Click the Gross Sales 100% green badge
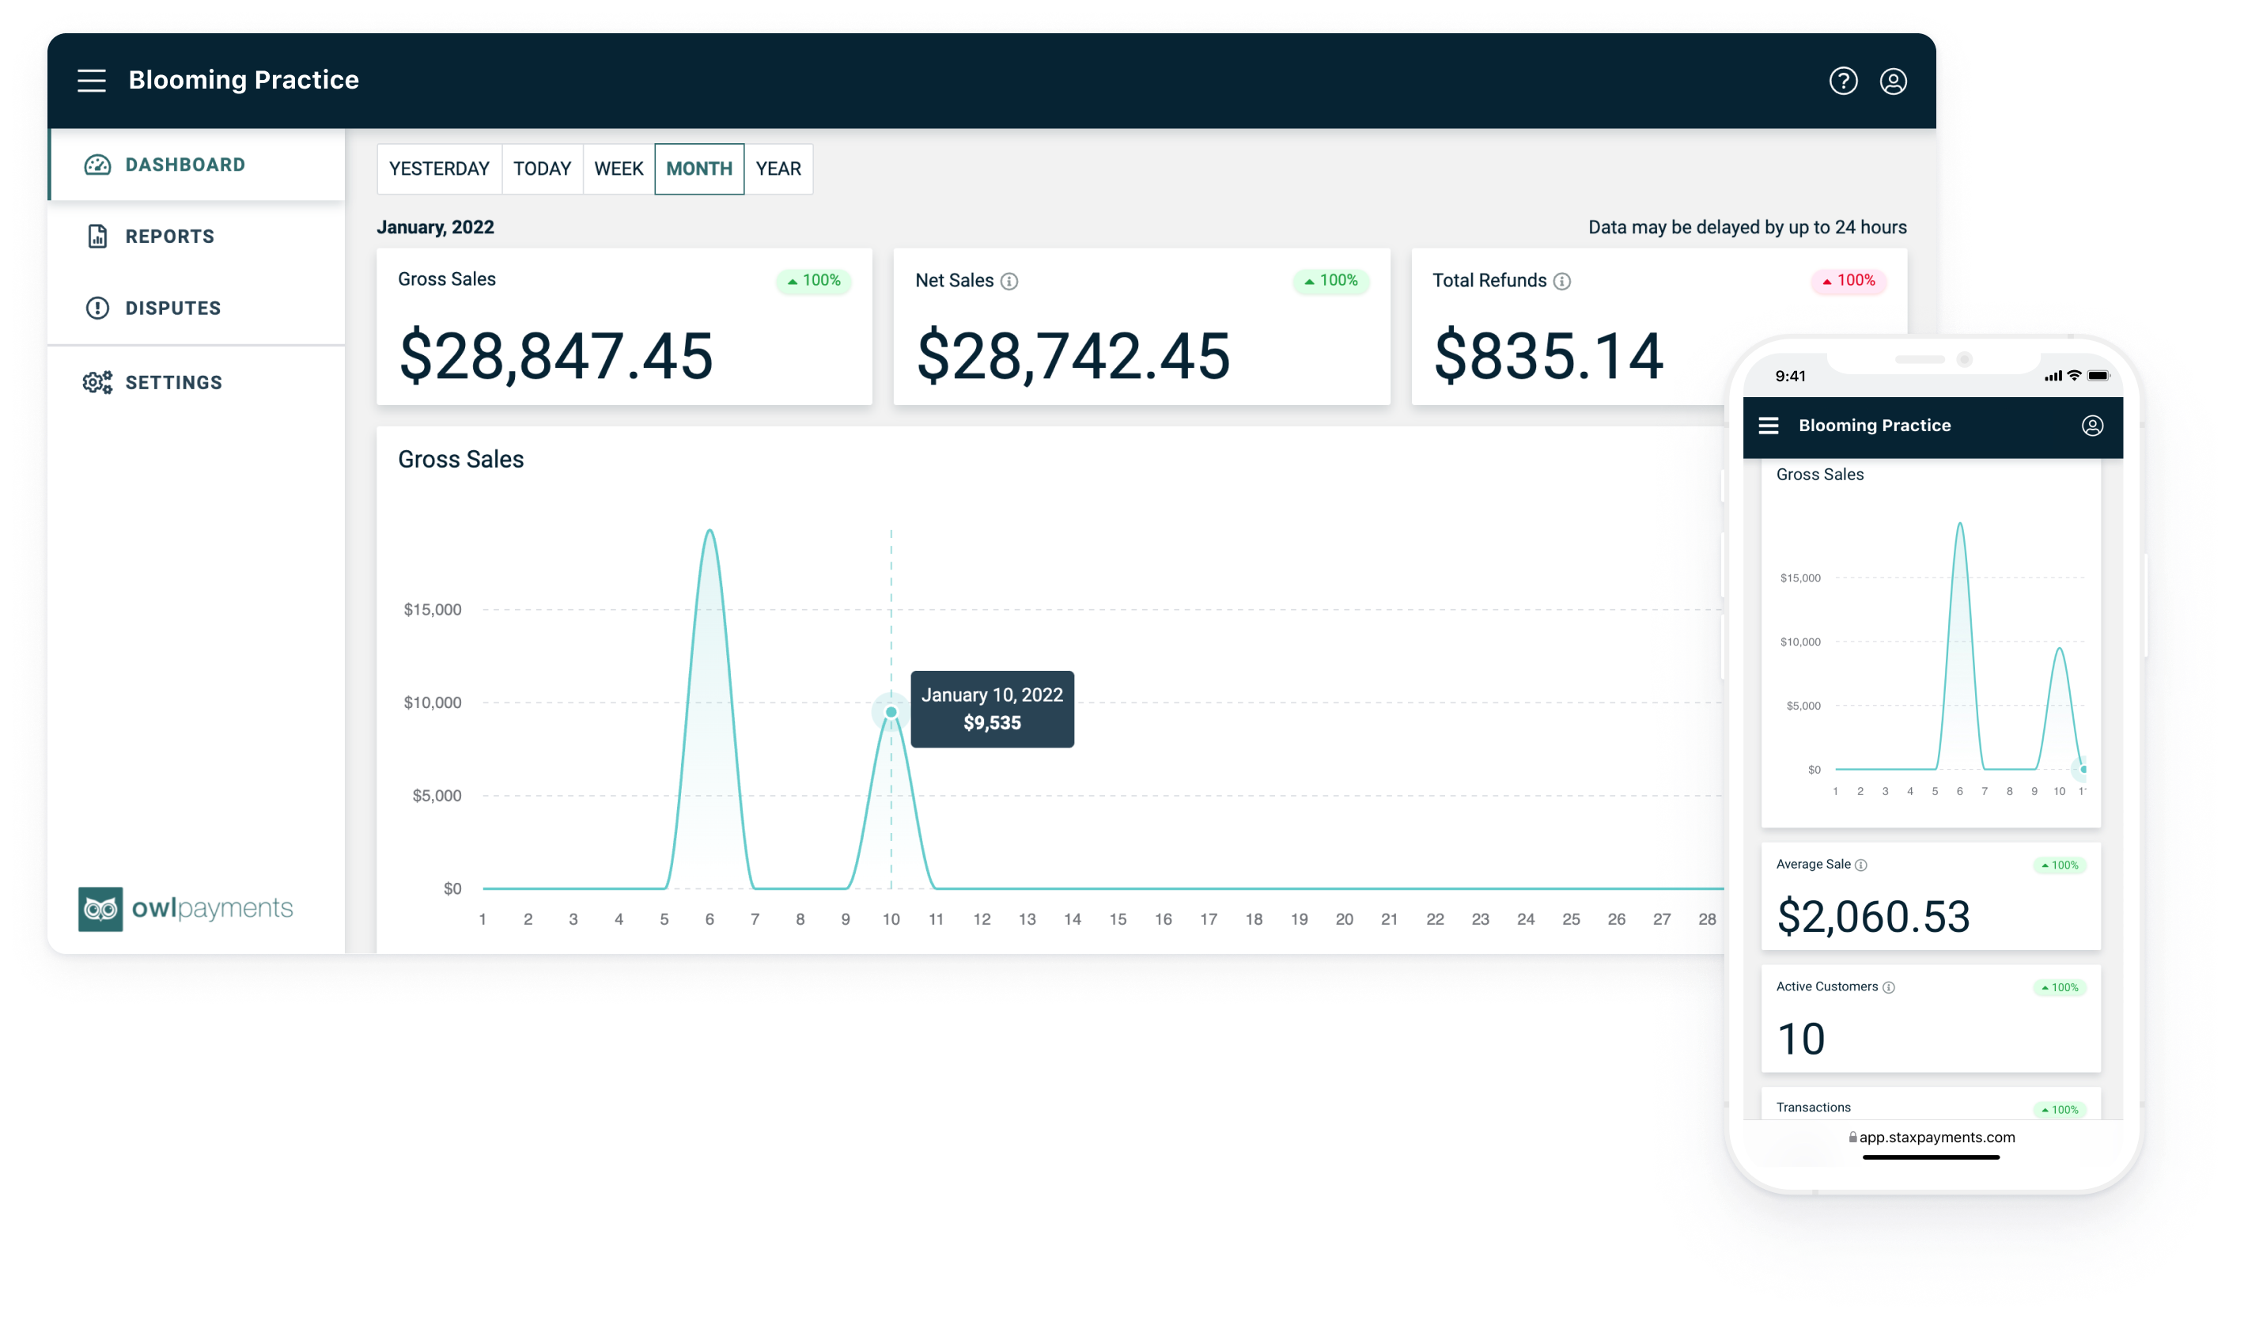This screenshot has height=1329, width=2244. point(813,280)
